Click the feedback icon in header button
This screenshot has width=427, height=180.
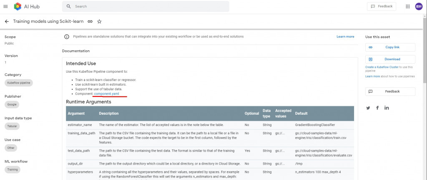click(373, 6)
